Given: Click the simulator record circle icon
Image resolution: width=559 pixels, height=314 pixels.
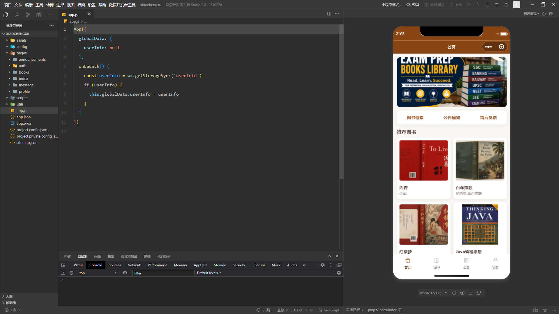Looking at the screenshot, I should pos(462,293).
